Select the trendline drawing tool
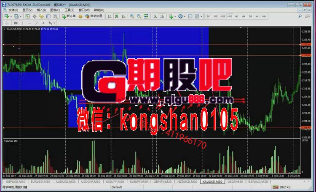 37,23
